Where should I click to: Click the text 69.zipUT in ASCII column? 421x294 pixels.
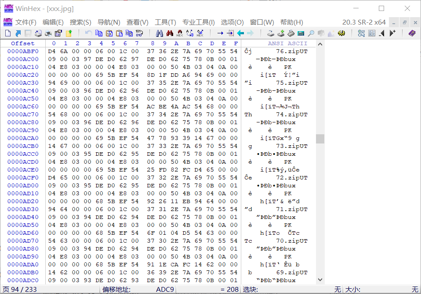pos(292,272)
